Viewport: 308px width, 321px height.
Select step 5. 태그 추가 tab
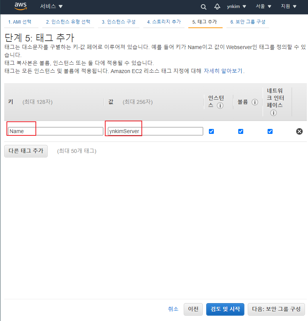(x=205, y=22)
